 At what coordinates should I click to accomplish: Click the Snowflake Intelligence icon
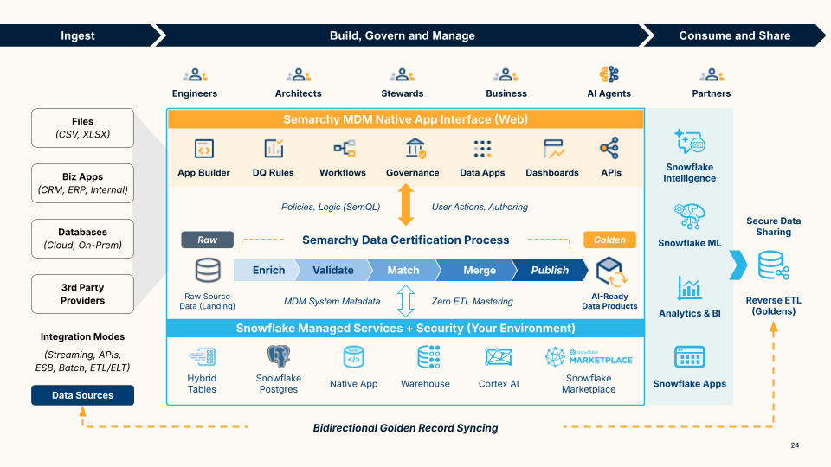click(x=690, y=141)
